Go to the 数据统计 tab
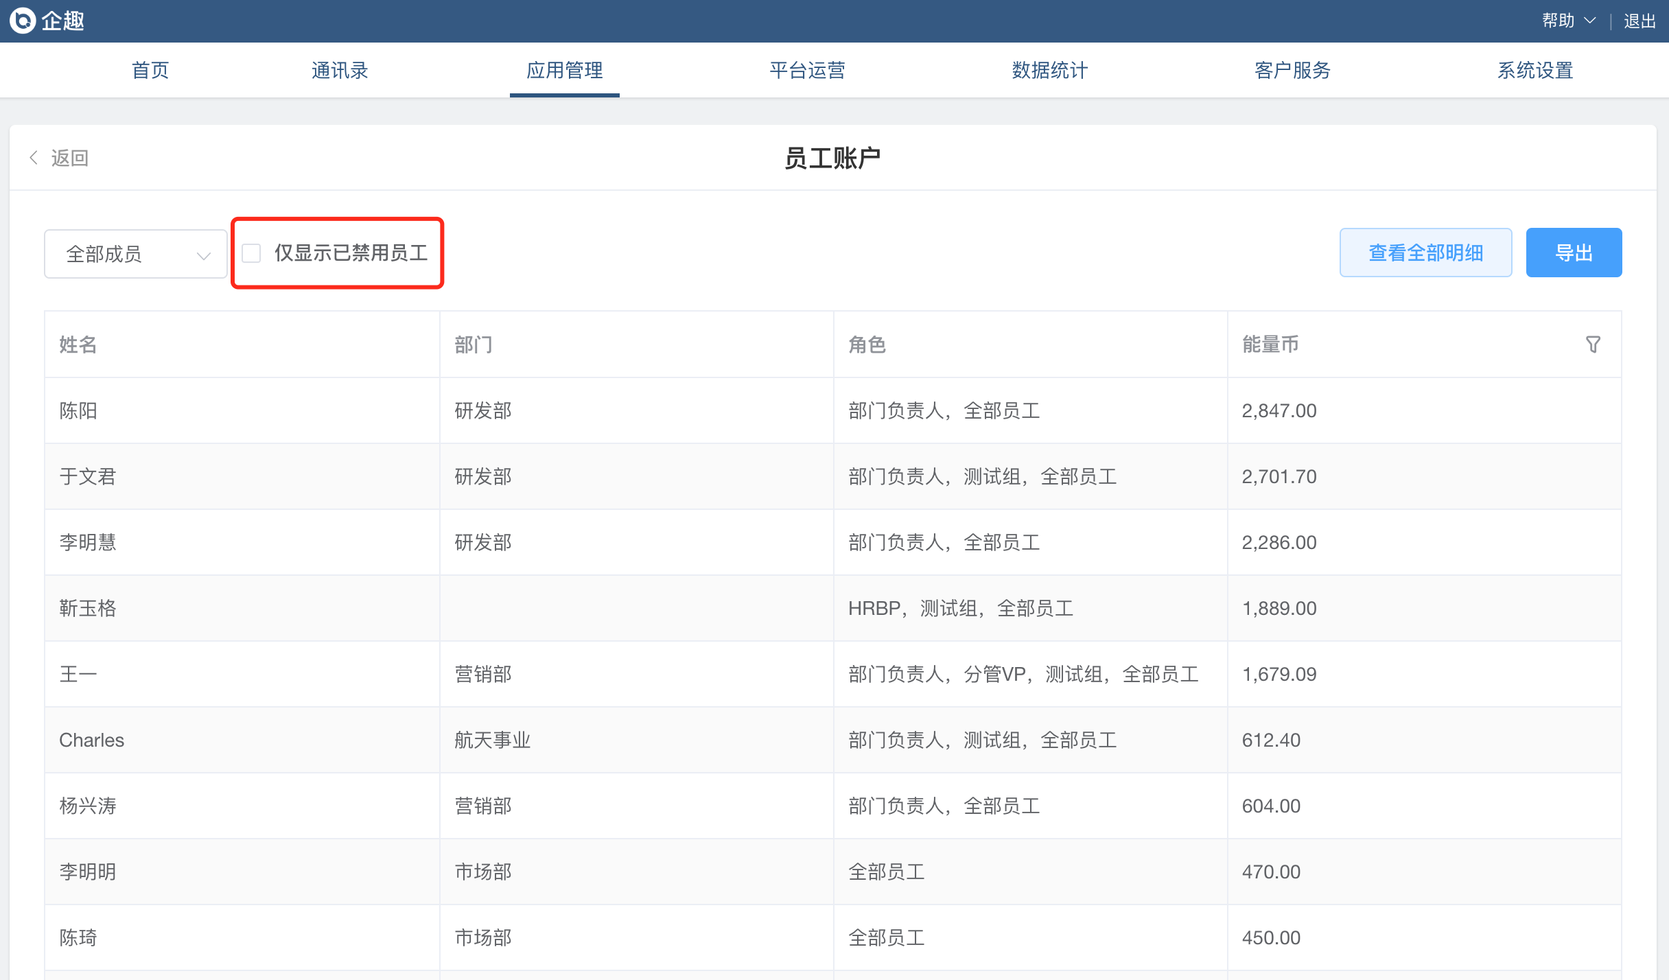The width and height of the screenshot is (1669, 980). click(1050, 70)
